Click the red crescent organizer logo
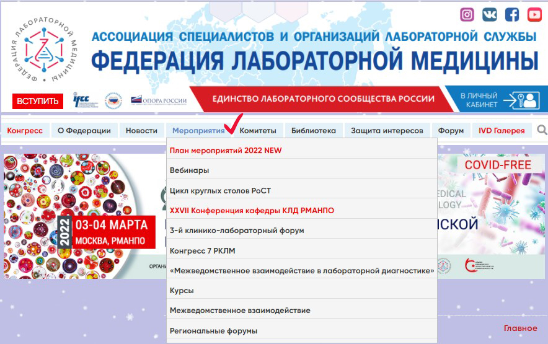The image size is (548, 344). 479,266
